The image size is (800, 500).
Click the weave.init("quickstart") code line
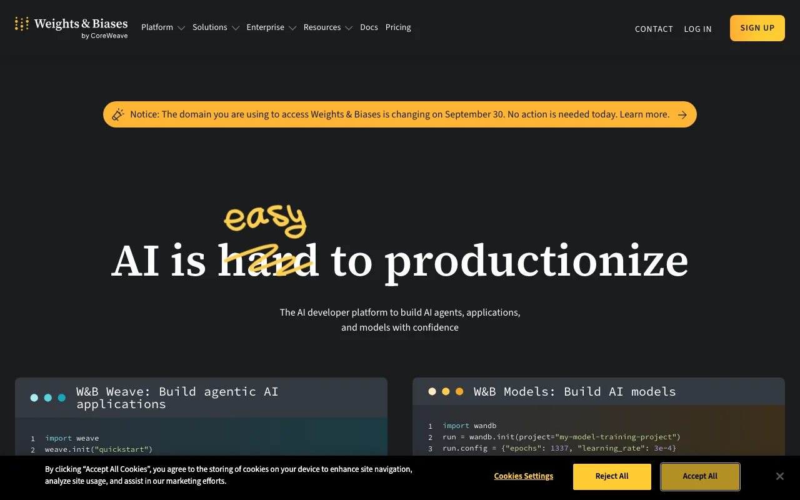(99, 449)
